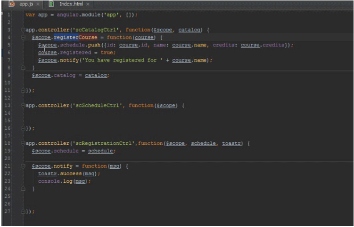
Task: Collapse the scCatalogCtrl controller at line 3
Action: coord(23,30)
